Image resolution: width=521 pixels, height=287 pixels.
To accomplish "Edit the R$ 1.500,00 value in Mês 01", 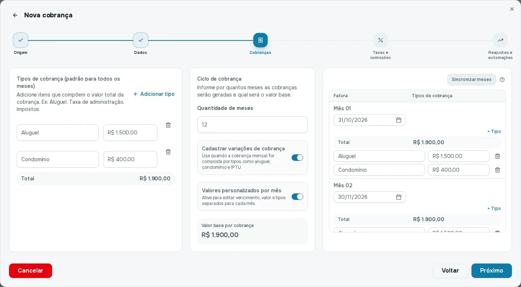I will pos(459,156).
